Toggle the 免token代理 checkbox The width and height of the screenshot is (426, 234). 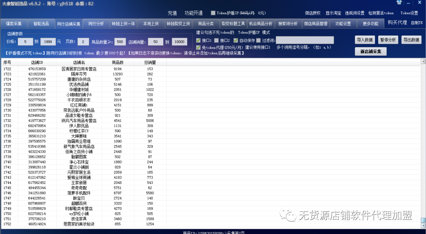[198, 47]
